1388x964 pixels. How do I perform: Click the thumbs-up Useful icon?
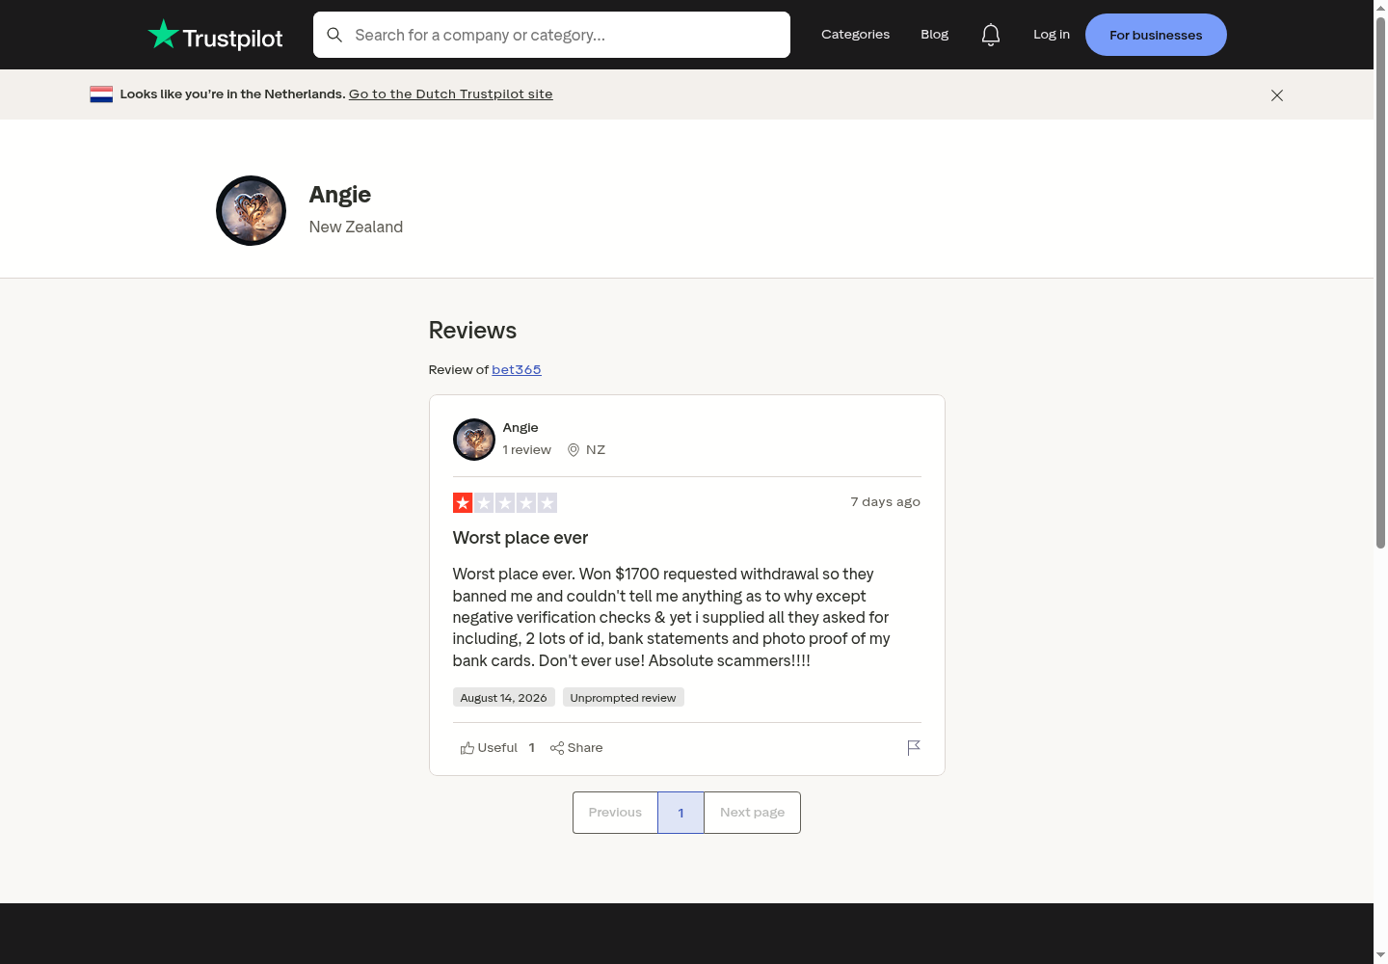[x=467, y=748]
